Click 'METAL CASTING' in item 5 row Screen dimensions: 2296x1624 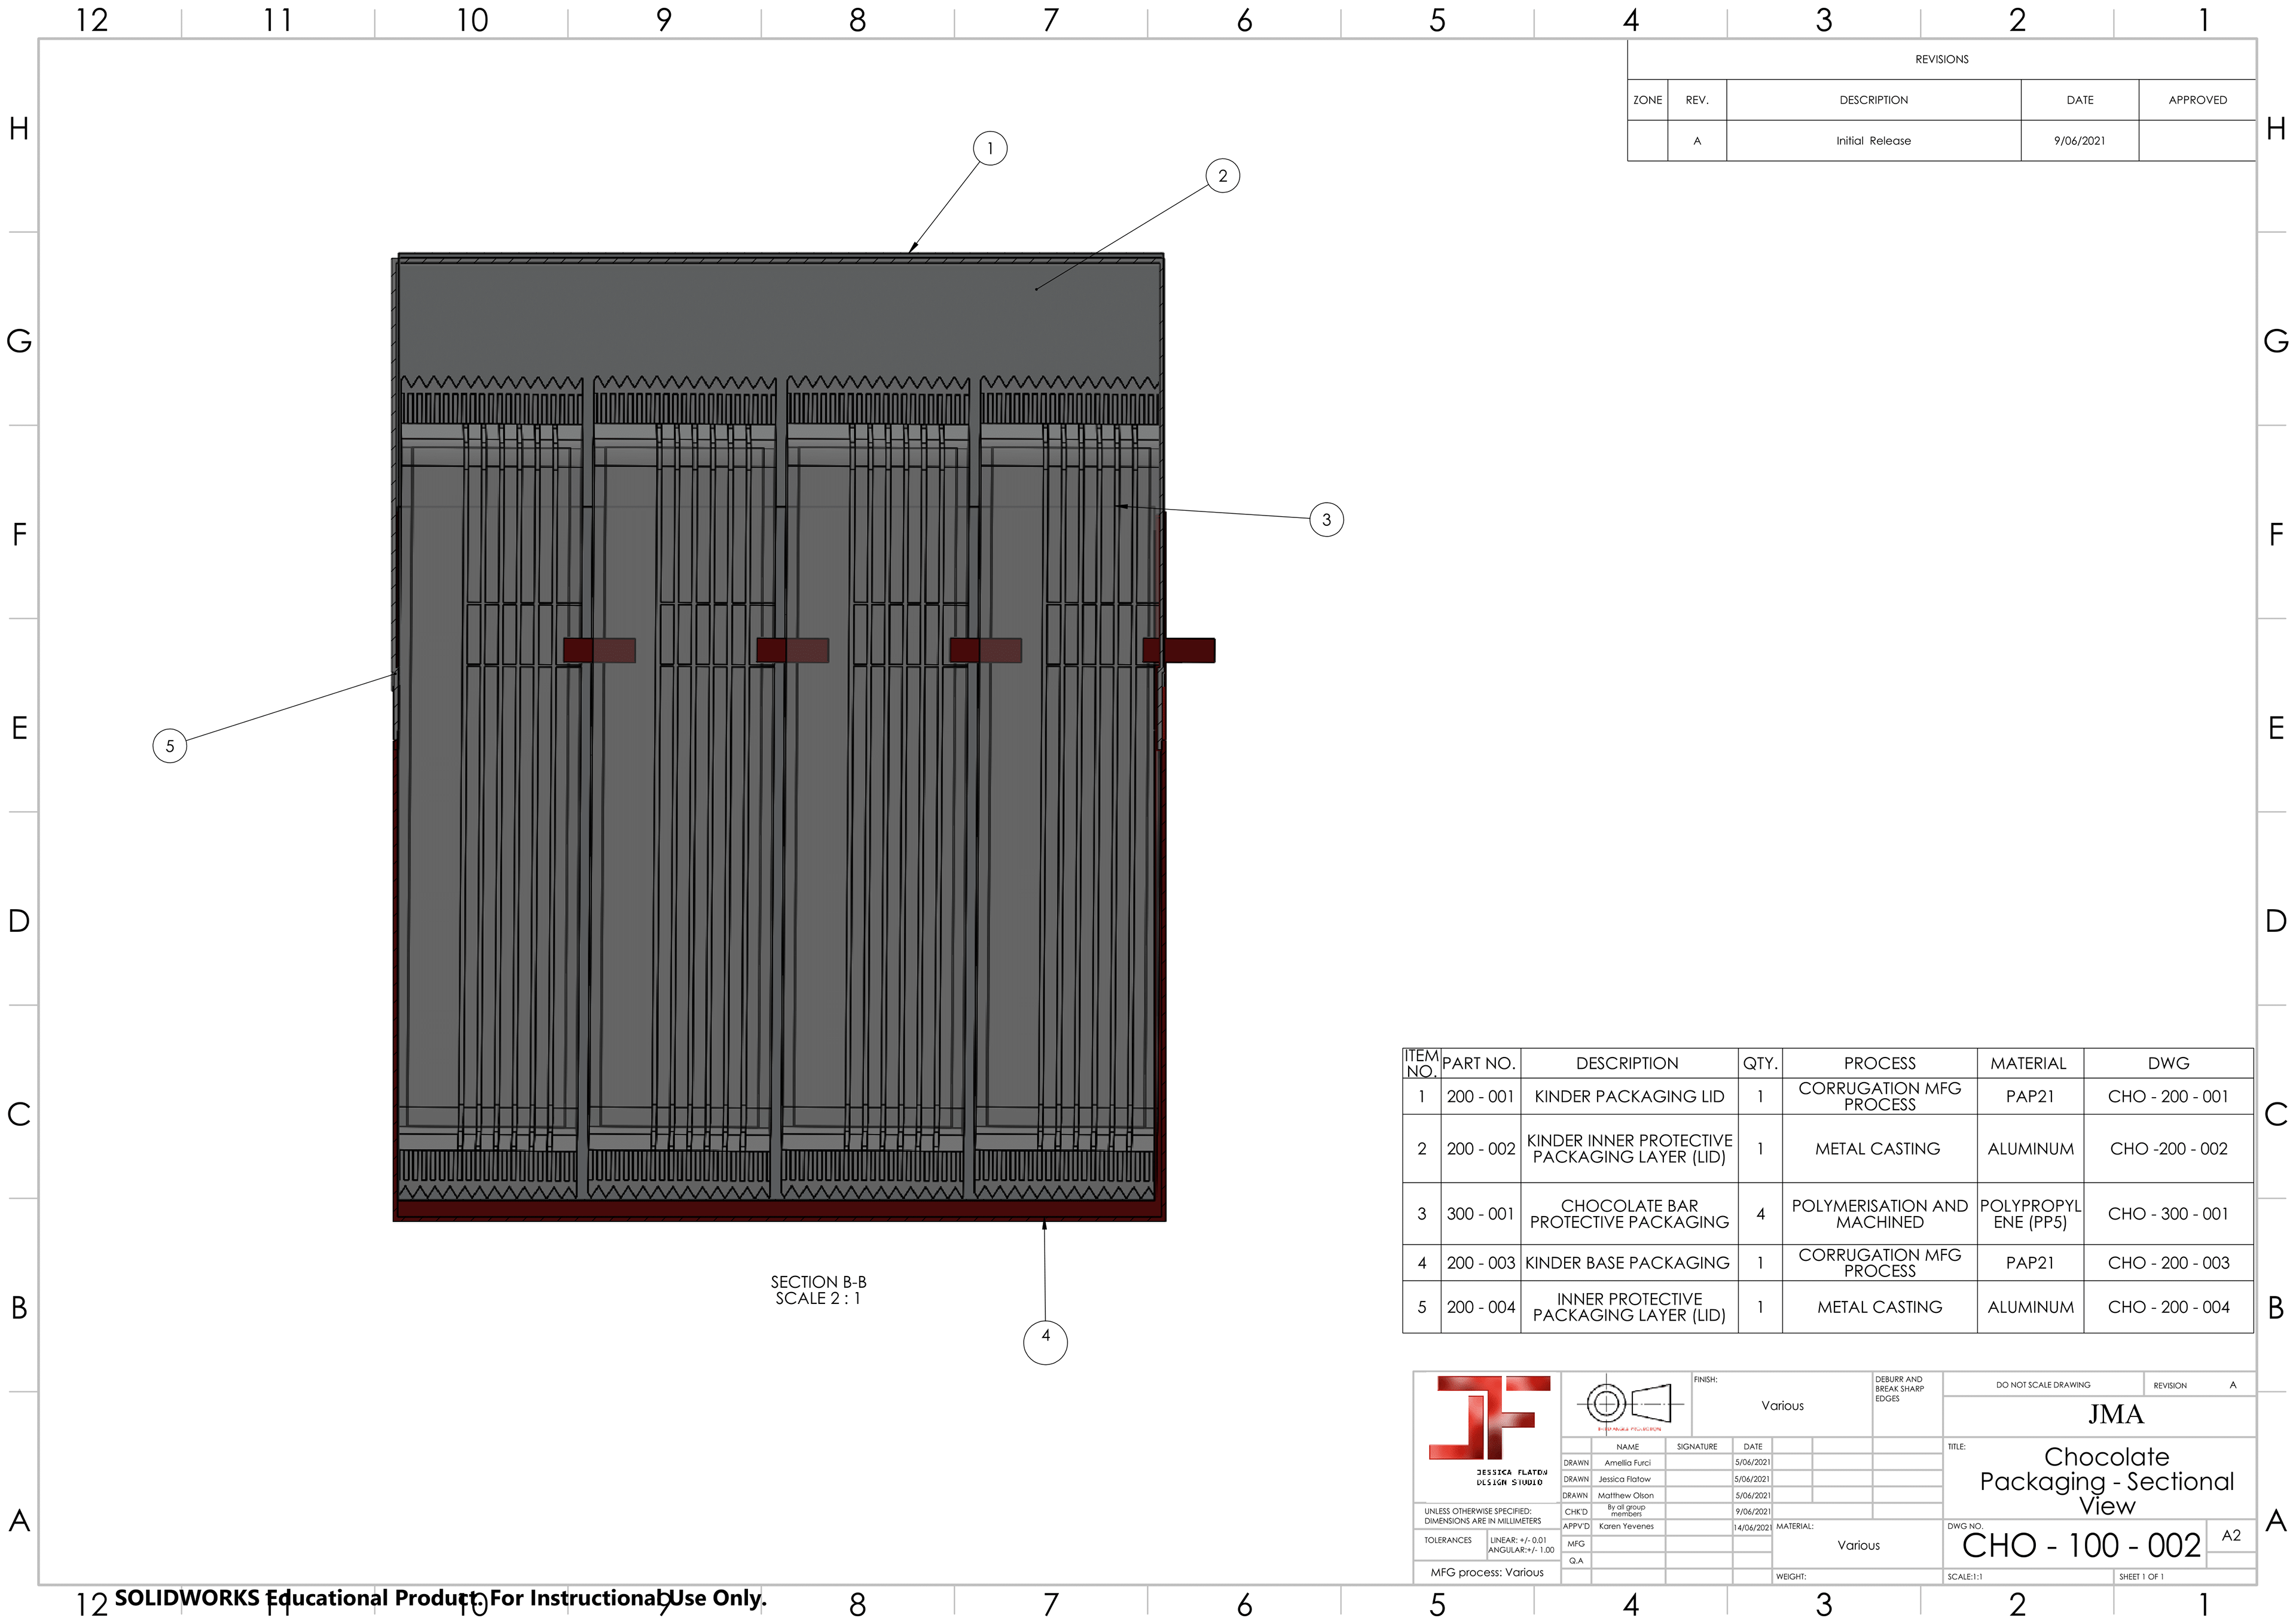click(1879, 1307)
